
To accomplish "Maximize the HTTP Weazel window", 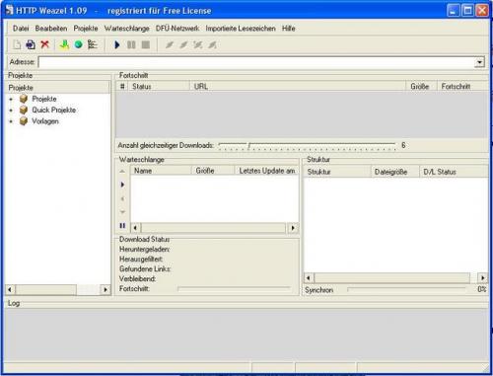I will (x=467, y=11).
